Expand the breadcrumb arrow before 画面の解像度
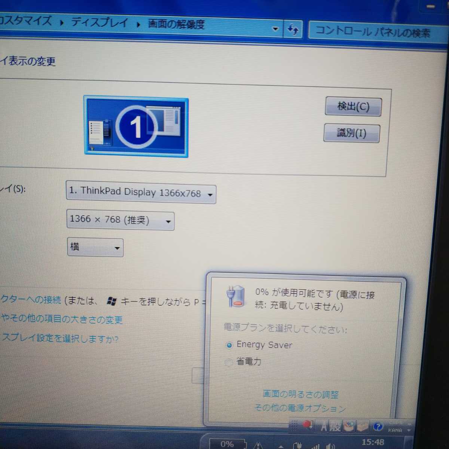 (138, 24)
